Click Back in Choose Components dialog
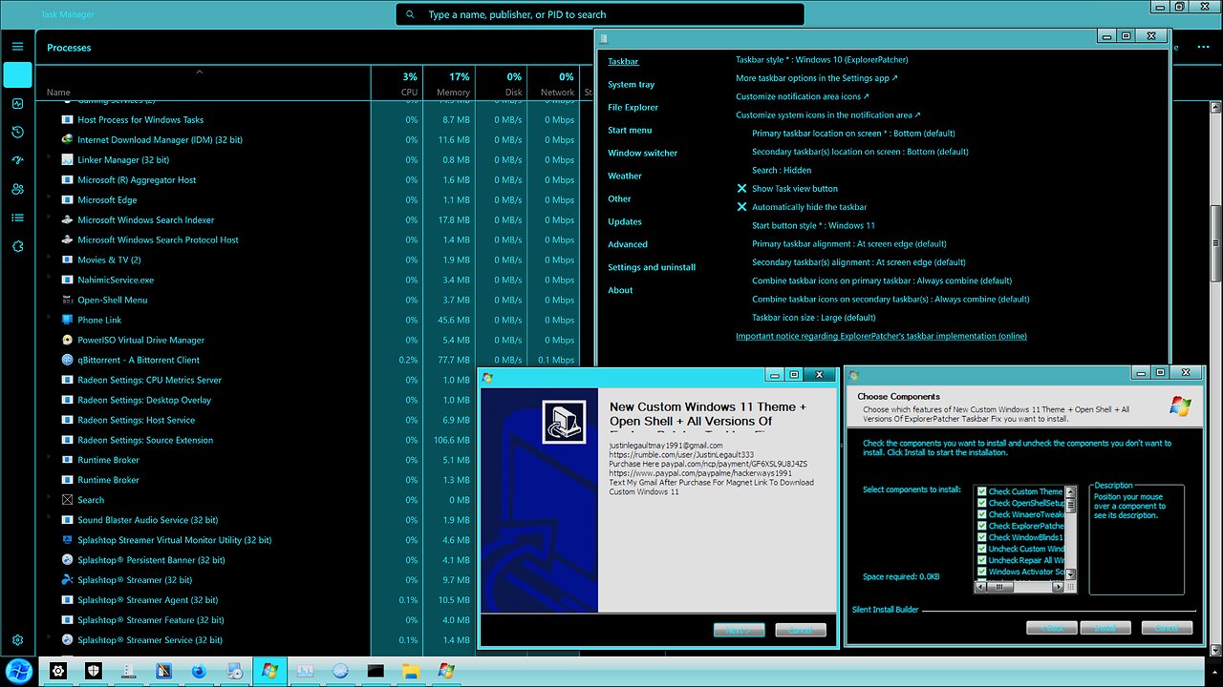Image resolution: width=1223 pixels, height=687 pixels. [1052, 628]
